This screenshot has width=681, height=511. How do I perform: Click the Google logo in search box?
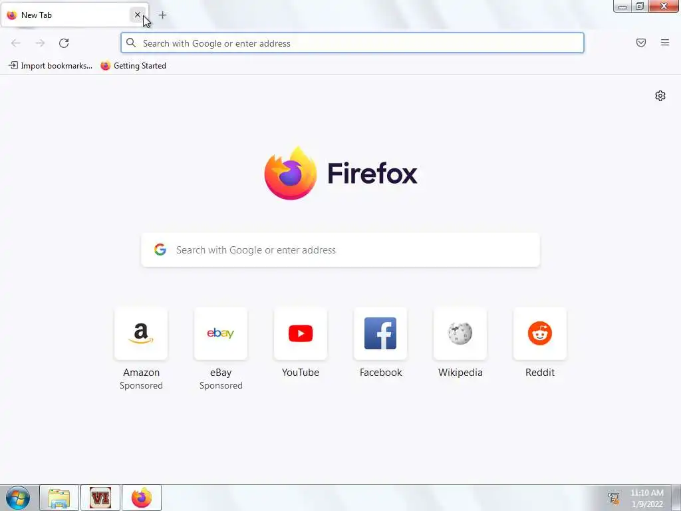(x=160, y=250)
